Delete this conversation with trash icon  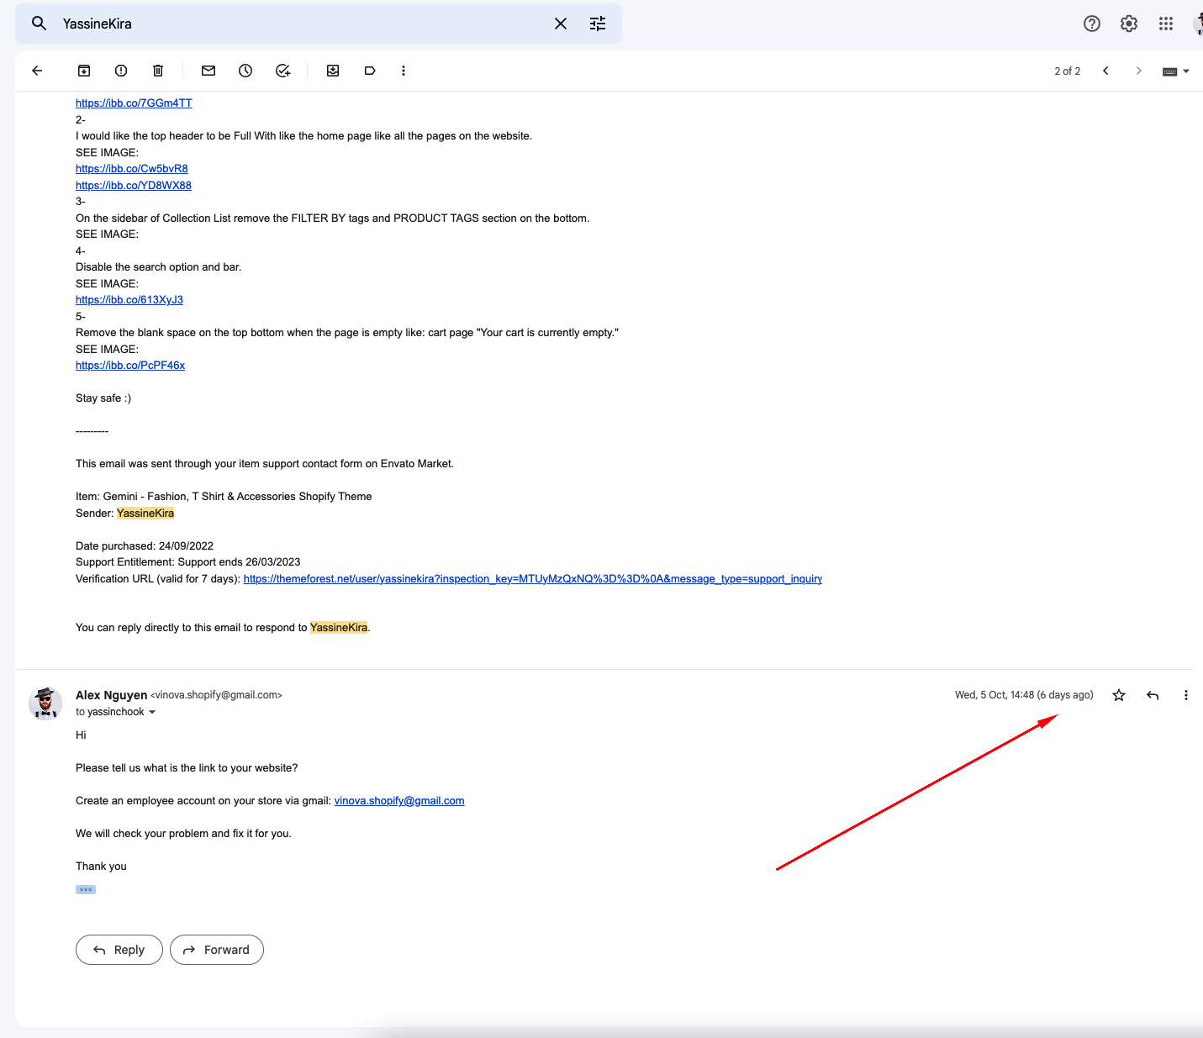[158, 71]
